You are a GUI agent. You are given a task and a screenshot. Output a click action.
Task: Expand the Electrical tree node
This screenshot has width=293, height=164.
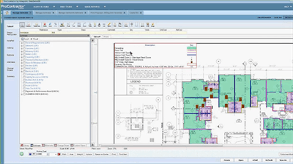(x=22, y=71)
